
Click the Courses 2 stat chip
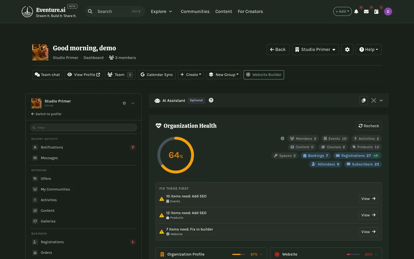tap(333, 147)
